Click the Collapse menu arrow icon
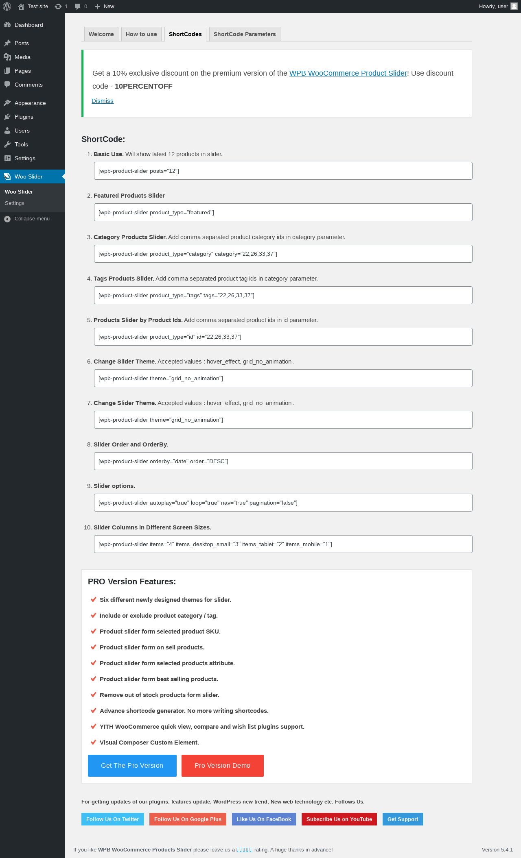 coord(7,219)
